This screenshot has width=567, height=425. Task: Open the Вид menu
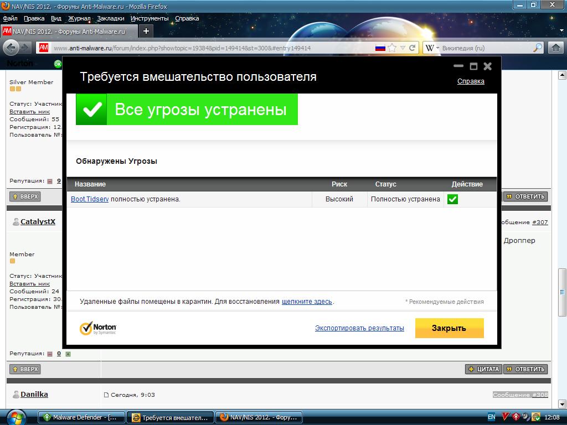coord(56,18)
